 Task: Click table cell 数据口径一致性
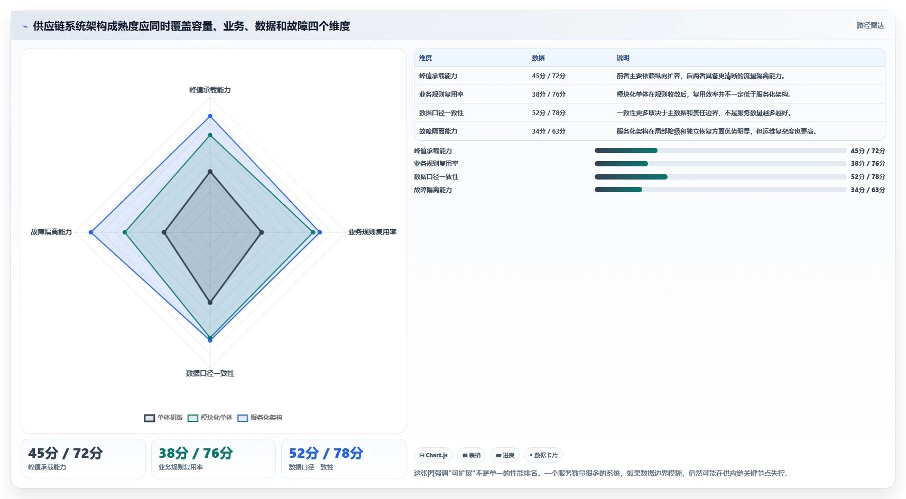(x=441, y=113)
